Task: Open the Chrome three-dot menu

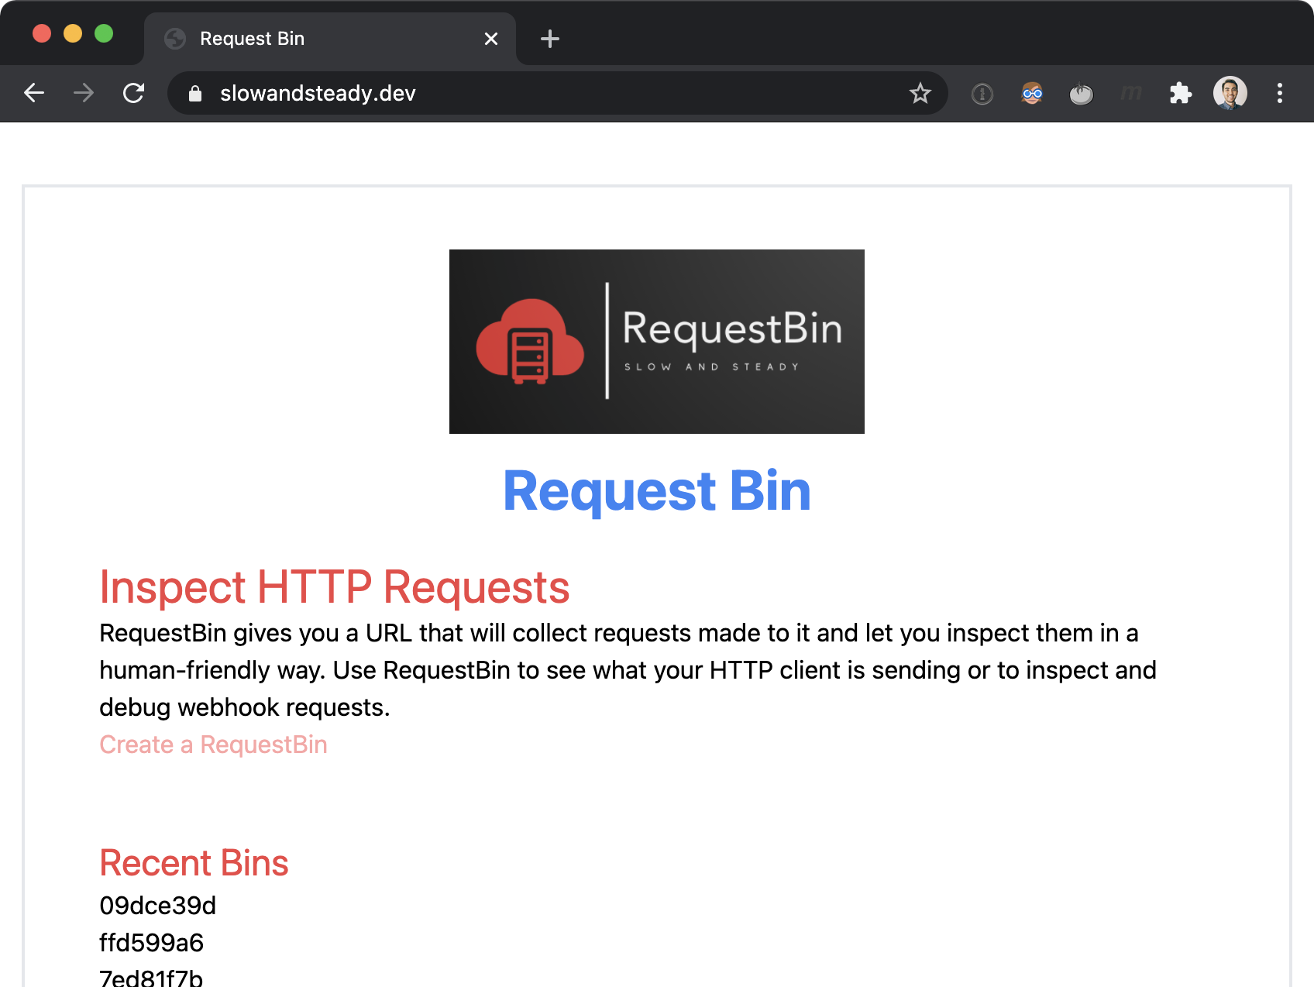Action: [x=1279, y=93]
